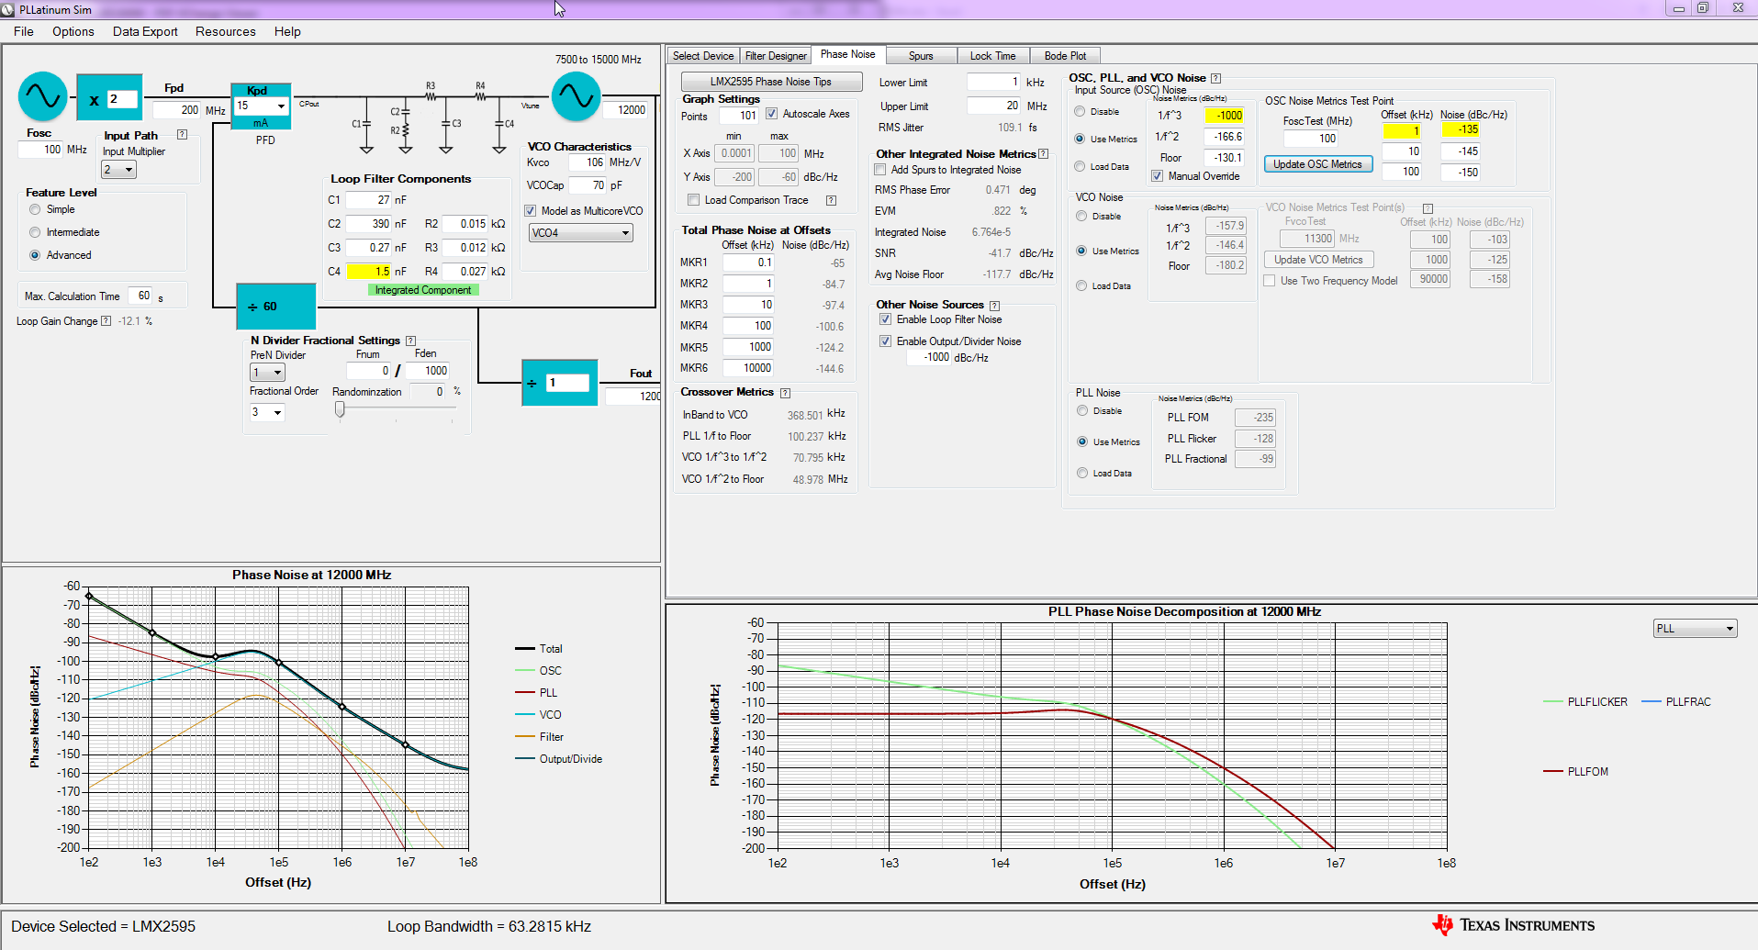Open the Options menu
Image resolution: width=1758 pixels, height=950 pixels.
pyautogui.click(x=73, y=31)
